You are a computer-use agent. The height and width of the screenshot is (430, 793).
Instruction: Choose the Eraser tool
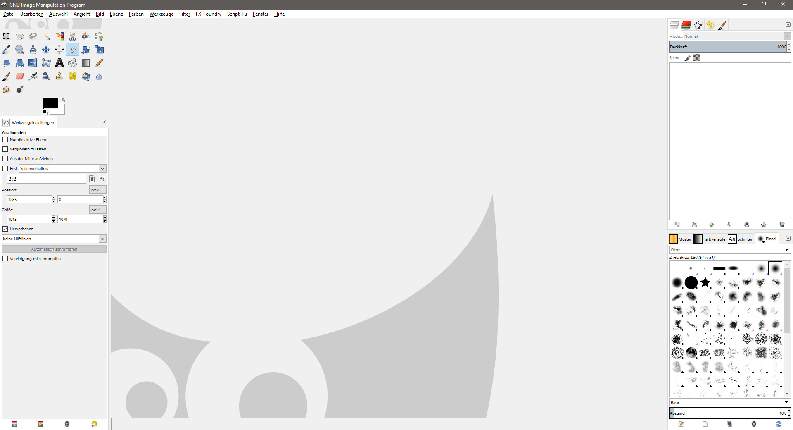20,76
